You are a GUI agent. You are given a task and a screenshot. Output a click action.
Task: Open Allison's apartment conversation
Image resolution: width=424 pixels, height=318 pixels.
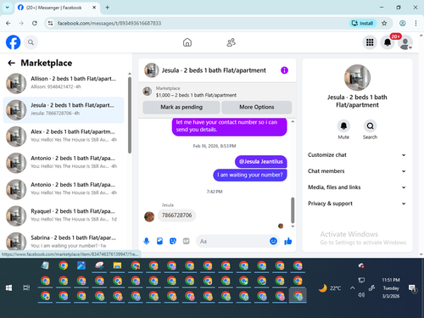pos(64,83)
